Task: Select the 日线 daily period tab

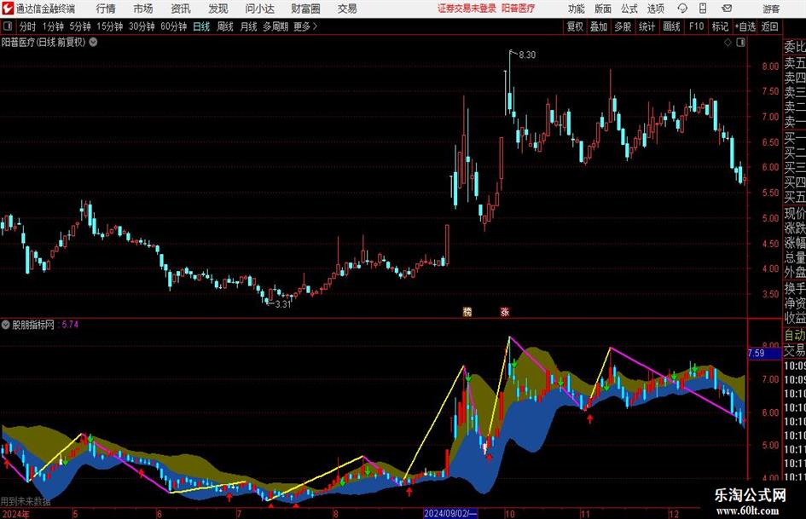Action: coord(201,26)
